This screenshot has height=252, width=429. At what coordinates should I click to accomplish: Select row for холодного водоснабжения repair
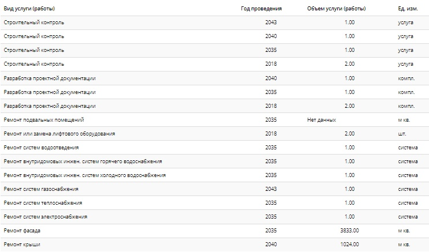pyautogui.click(x=215, y=175)
